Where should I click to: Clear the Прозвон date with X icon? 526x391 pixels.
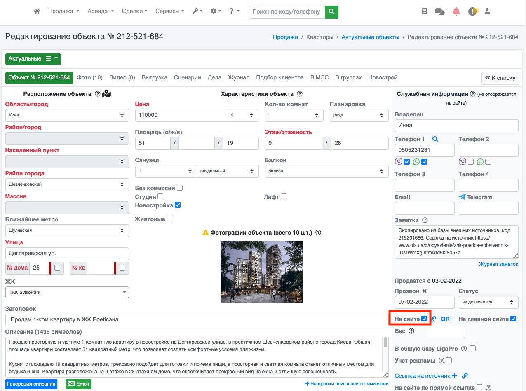pyautogui.click(x=425, y=291)
